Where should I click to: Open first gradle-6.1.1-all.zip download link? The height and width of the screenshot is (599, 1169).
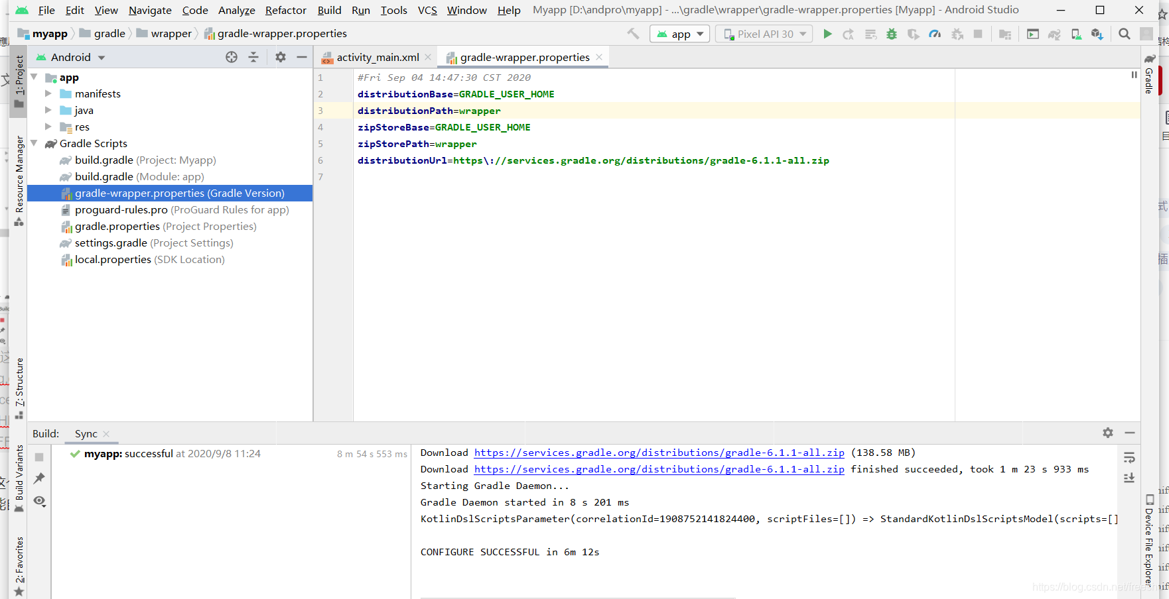point(659,453)
